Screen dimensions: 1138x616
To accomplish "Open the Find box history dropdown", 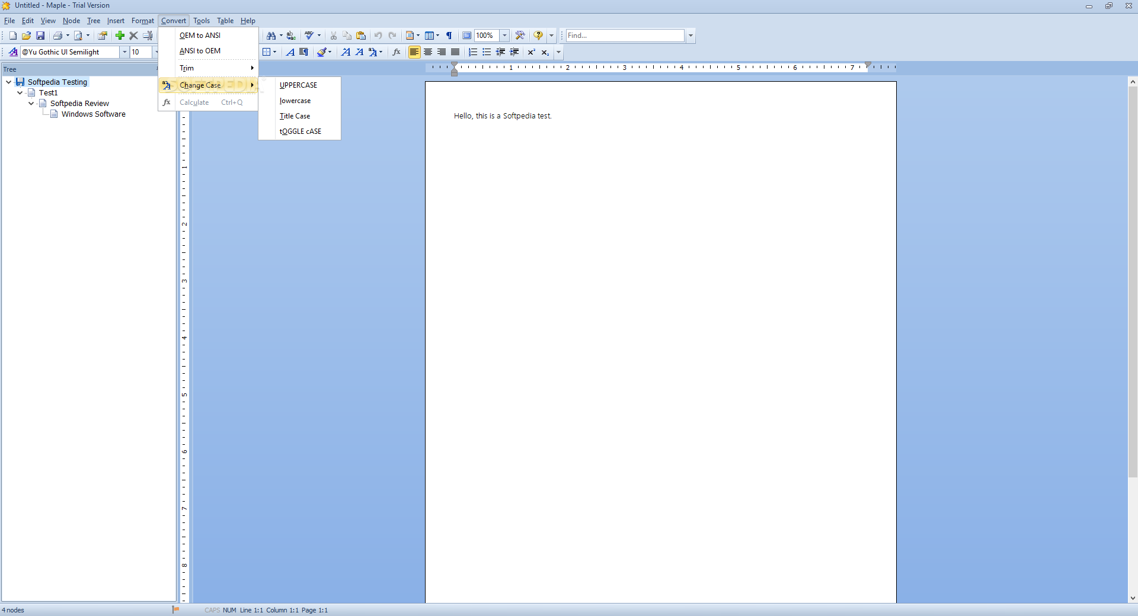I will click(x=691, y=36).
